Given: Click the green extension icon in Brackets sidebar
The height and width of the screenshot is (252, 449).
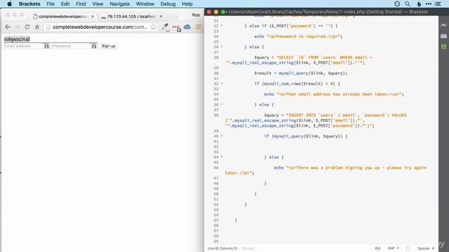Looking at the screenshot, I should [443, 46].
